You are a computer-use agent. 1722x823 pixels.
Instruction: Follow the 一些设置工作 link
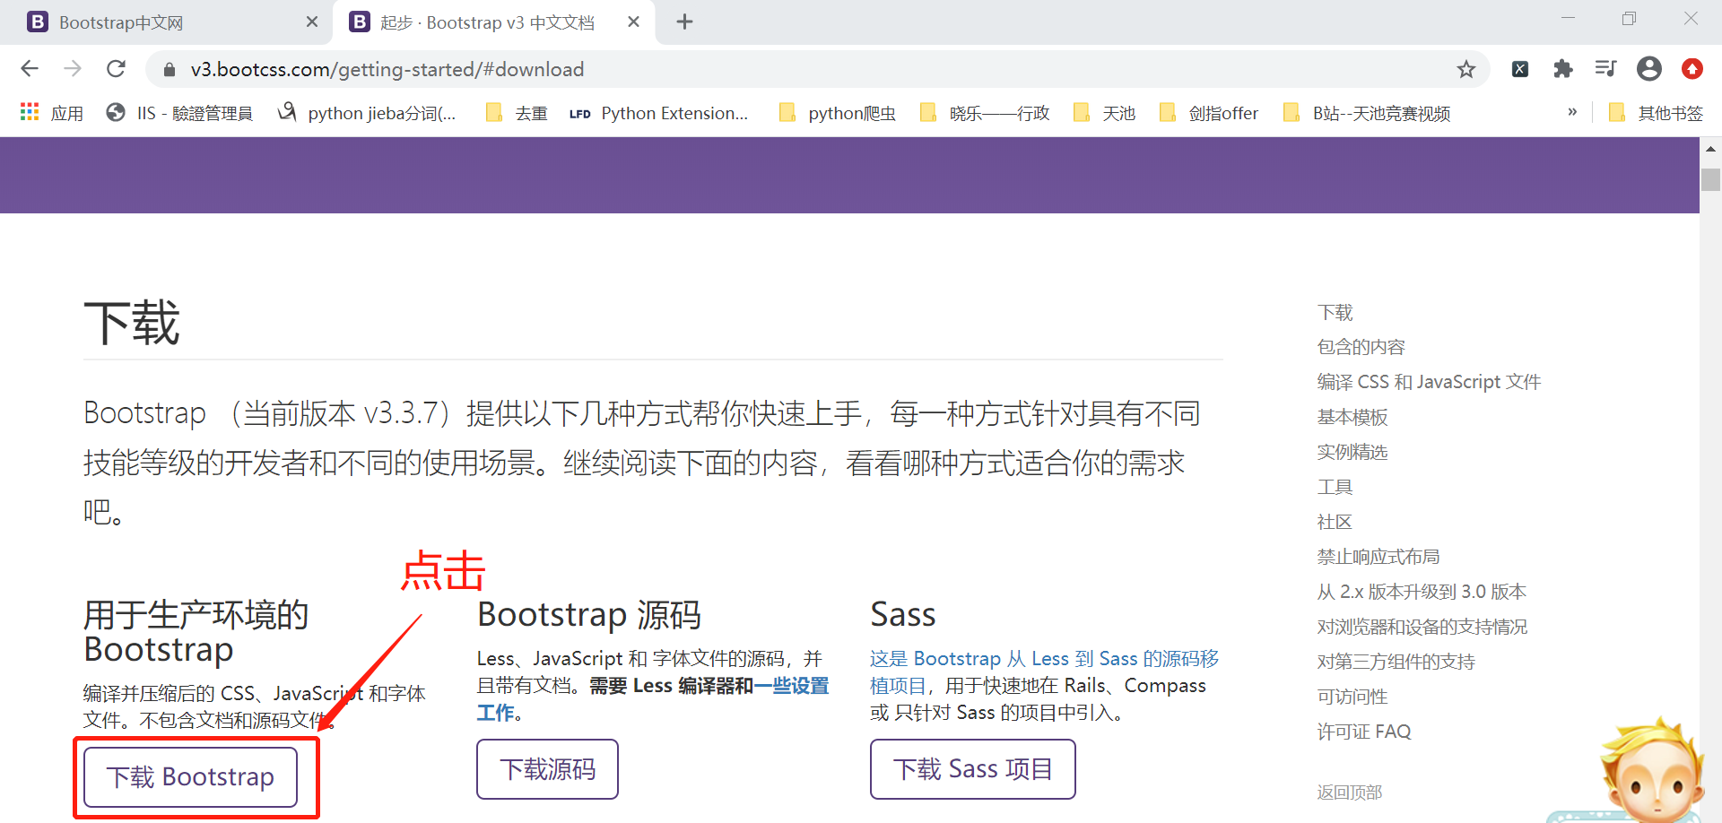[x=791, y=686]
